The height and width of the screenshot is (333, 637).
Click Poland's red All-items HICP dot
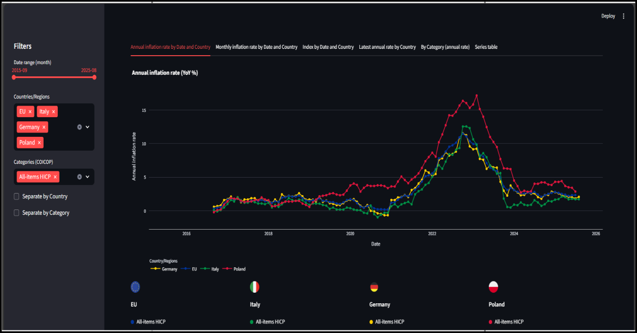click(x=490, y=322)
